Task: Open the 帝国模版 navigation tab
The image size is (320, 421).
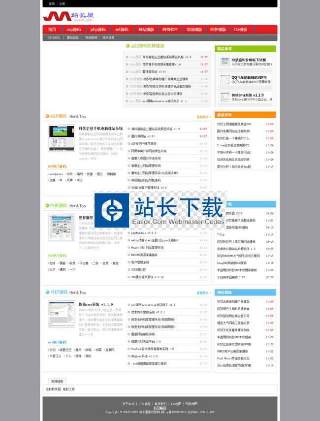Action: (194, 30)
